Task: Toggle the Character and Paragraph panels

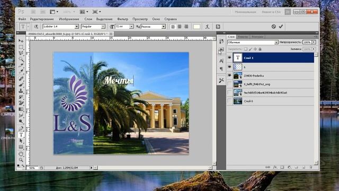Action: click(218, 27)
